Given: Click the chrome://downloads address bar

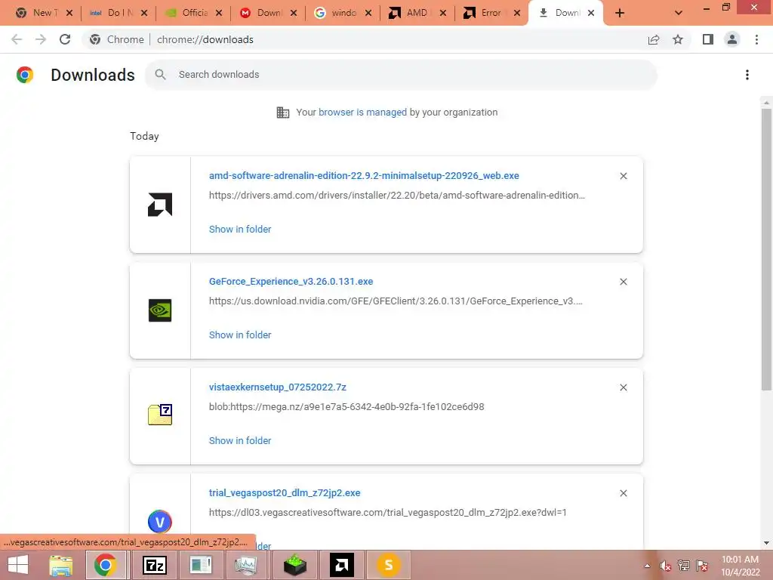Looking at the screenshot, I should [x=205, y=39].
